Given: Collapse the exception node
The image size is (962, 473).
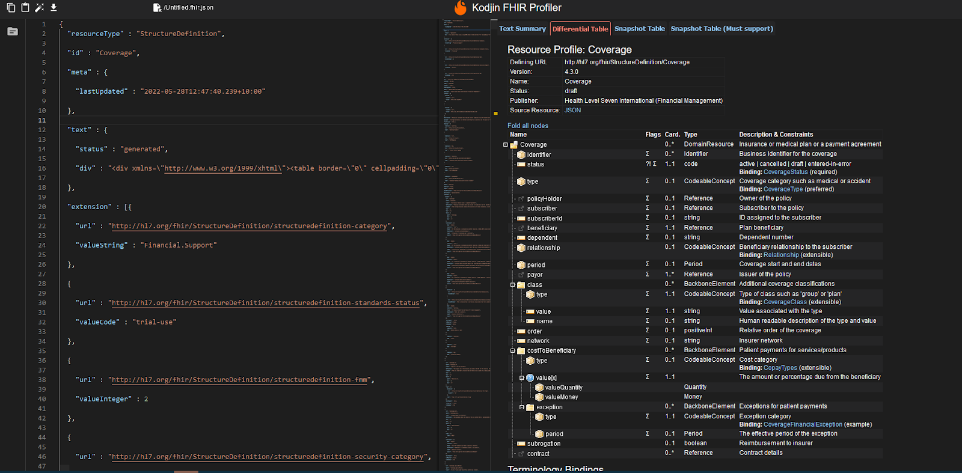Looking at the screenshot, I should 522,407.
